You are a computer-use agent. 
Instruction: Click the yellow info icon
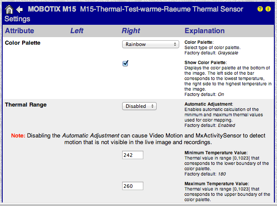point(268,9)
